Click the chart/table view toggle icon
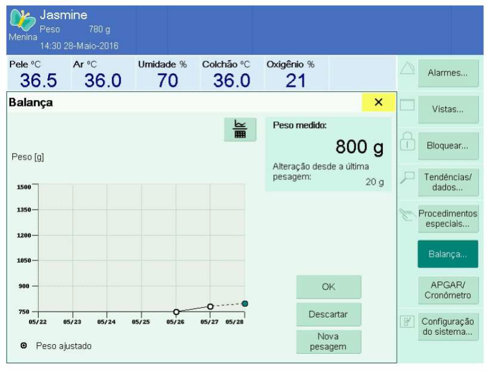 click(x=240, y=129)
